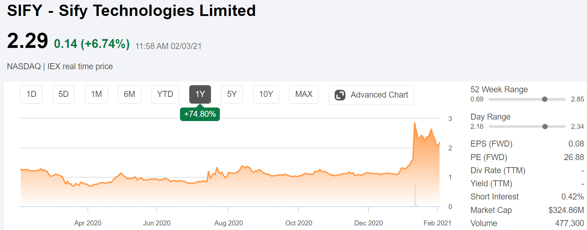Click the 52 week high 2.85
Screen dimensions: 587x230
tap(577, 99)
